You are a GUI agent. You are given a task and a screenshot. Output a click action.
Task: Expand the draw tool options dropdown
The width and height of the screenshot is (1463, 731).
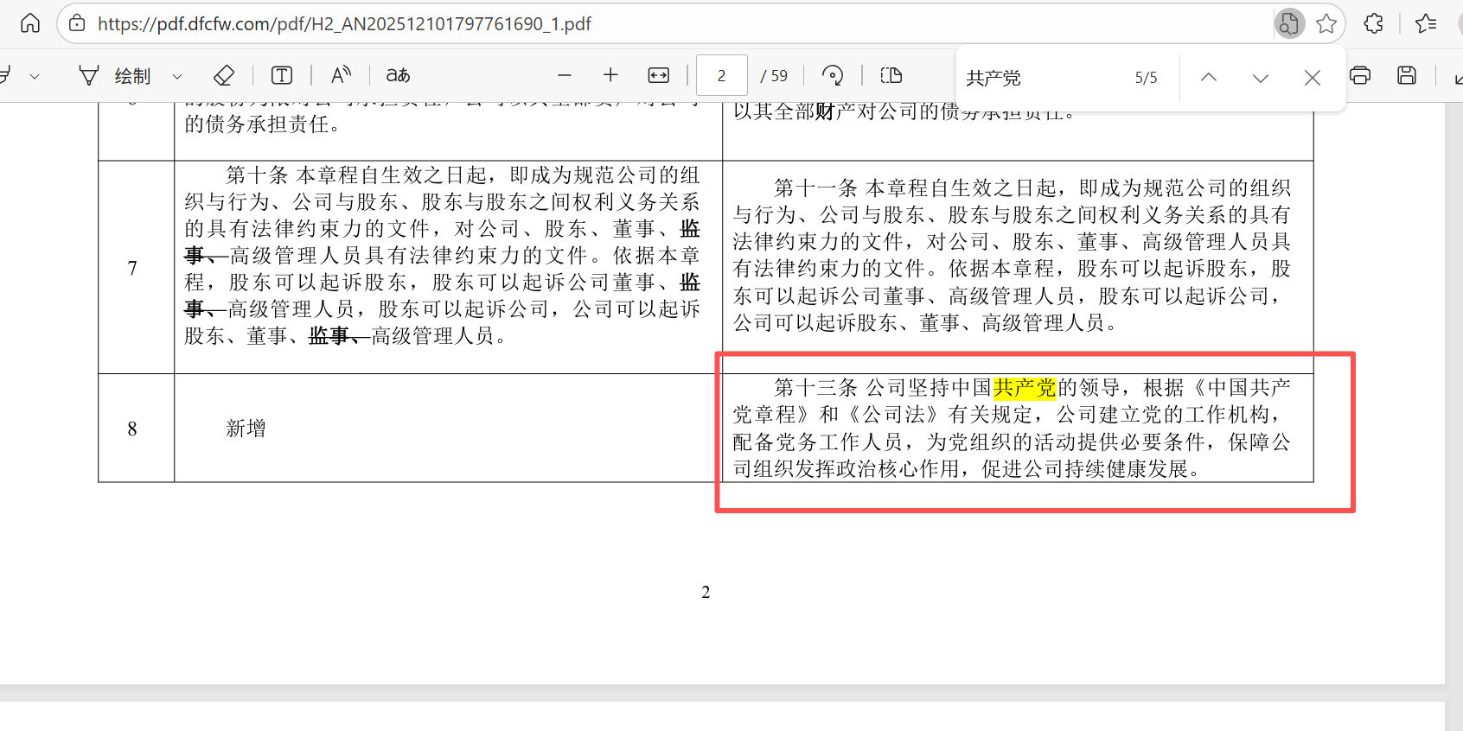177,76
